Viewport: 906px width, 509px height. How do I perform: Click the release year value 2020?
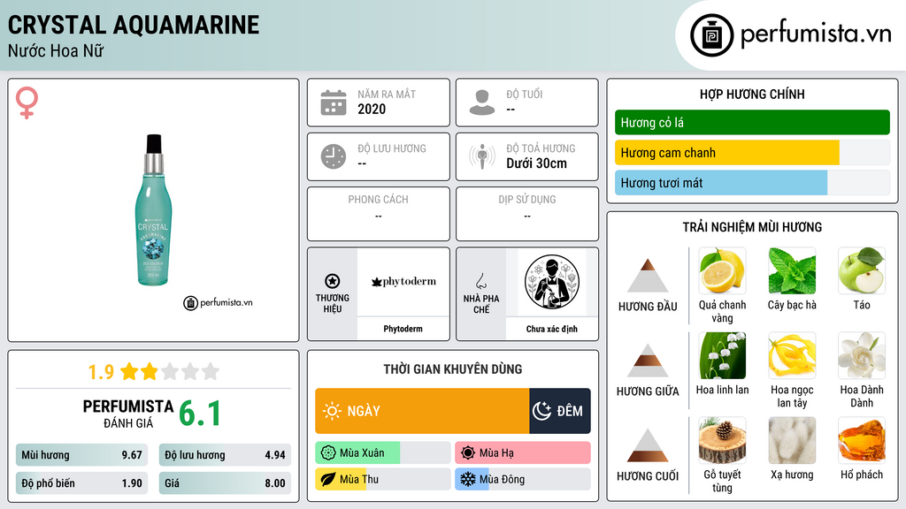click(372, 109)
